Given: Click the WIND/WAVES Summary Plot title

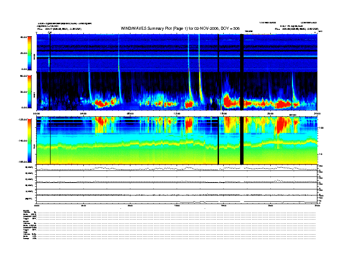Looking at the screenshot, I should tap(180, 28).
